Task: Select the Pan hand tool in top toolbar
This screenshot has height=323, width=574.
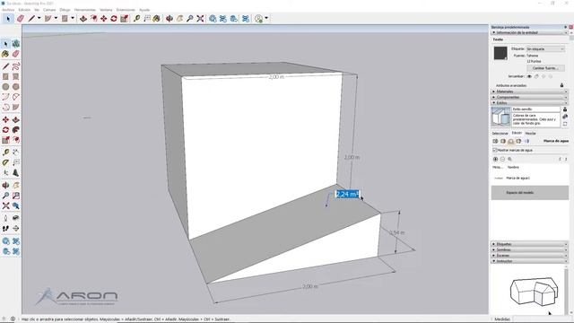Action: pyautogui.click(x=179, y=18)
